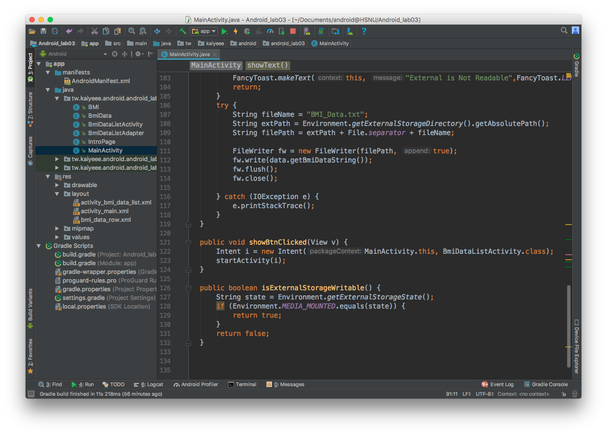Collapse the layout folder

pos(57,194)
